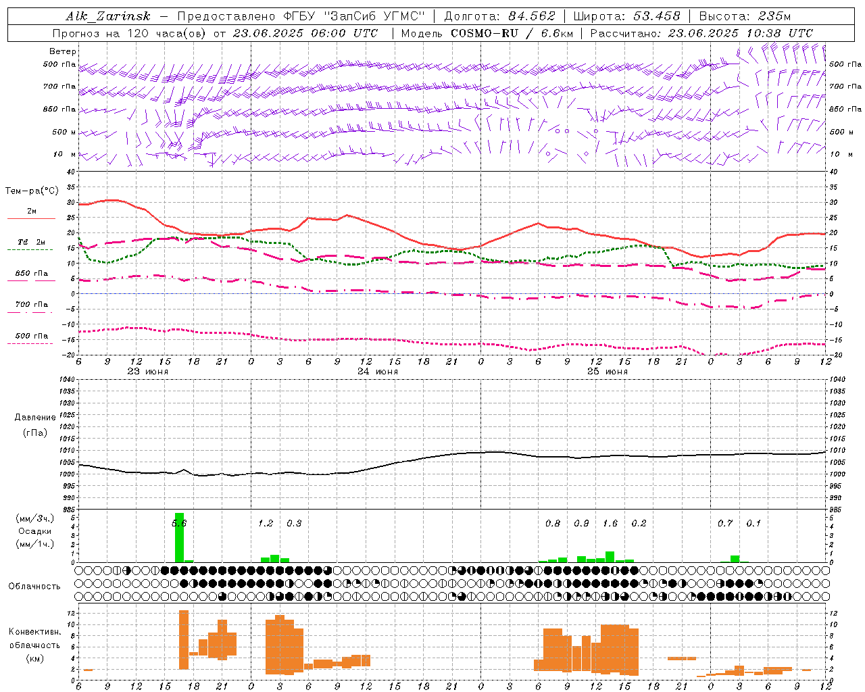This screenshot has width=865, height=692.
Task: Click 'Рассчитано: 23.06.2025 10:38 UTC' timestamp
Action: coord(701,33)
